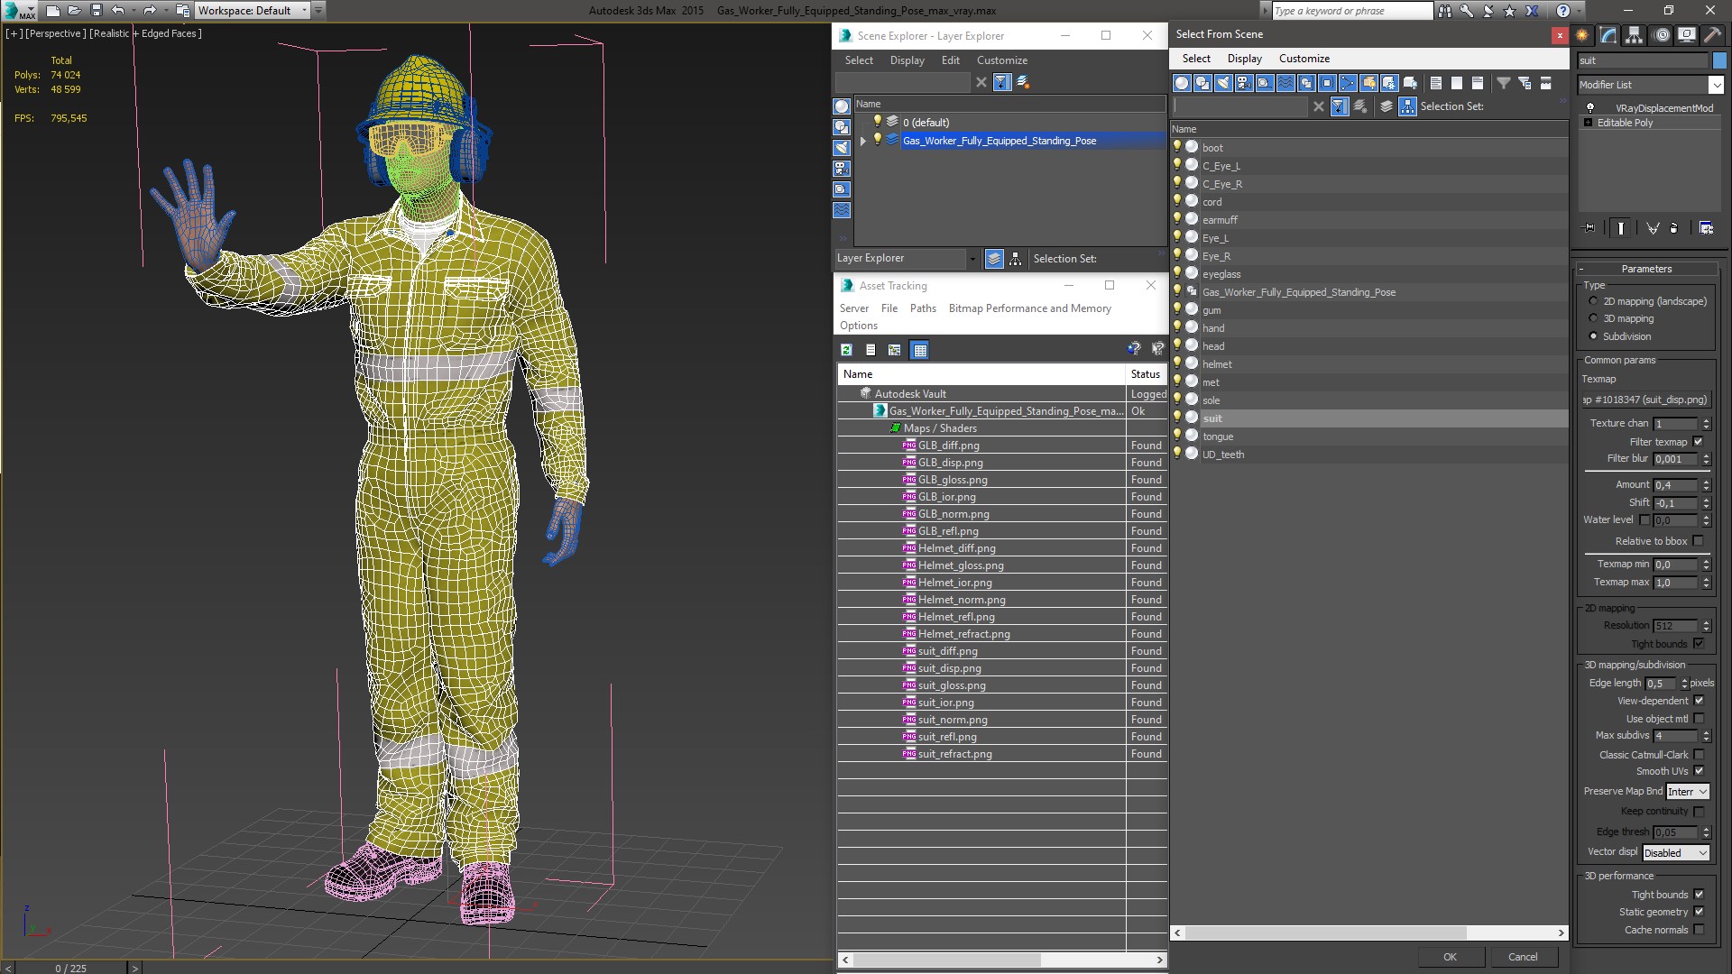Open Customize menu in Select From Scene
This screenshot has height=974, width=1732.
[x=1304, y=59]
